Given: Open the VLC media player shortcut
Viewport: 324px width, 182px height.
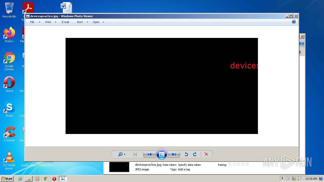Looking at the screenshot, I should tap(9, 160).
